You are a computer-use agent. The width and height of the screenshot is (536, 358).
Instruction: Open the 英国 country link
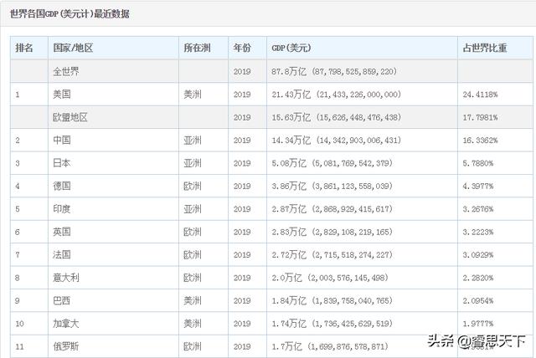pos(61,231)
